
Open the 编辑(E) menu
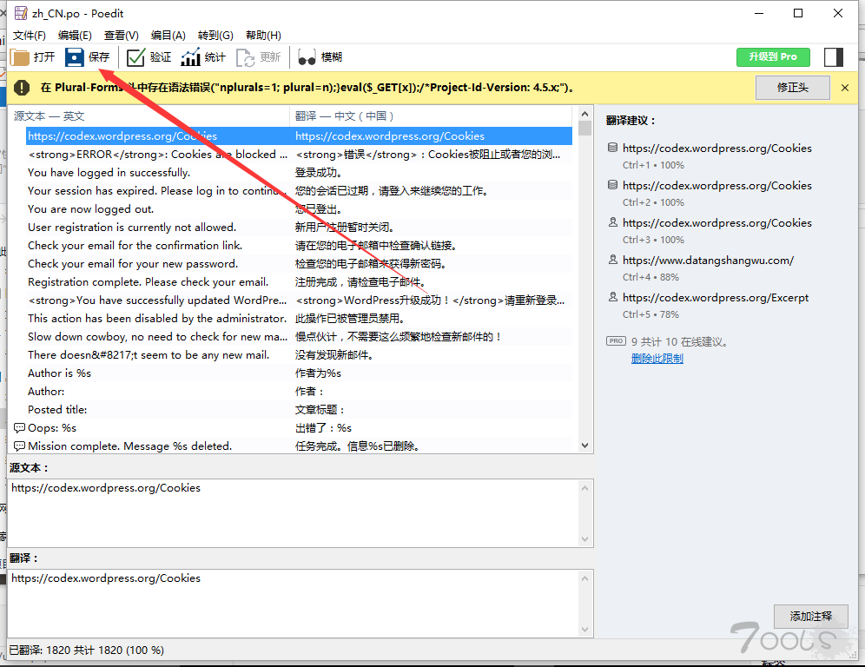(x=75, y=36)
